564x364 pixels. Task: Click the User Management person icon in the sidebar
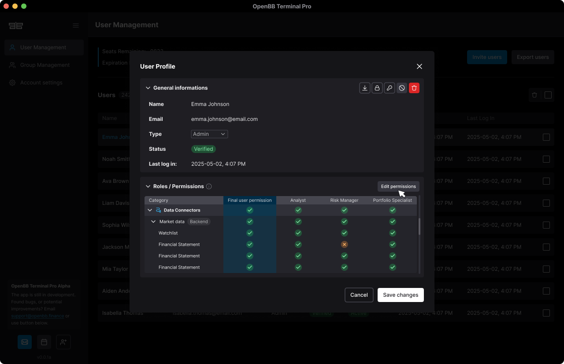pyautogui.click(x=12, y=47)
